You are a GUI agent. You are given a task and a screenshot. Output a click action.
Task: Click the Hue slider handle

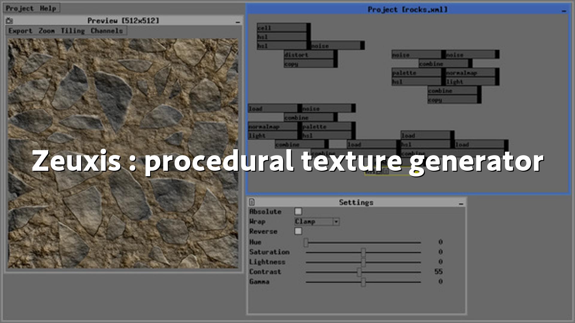point(306,242)
